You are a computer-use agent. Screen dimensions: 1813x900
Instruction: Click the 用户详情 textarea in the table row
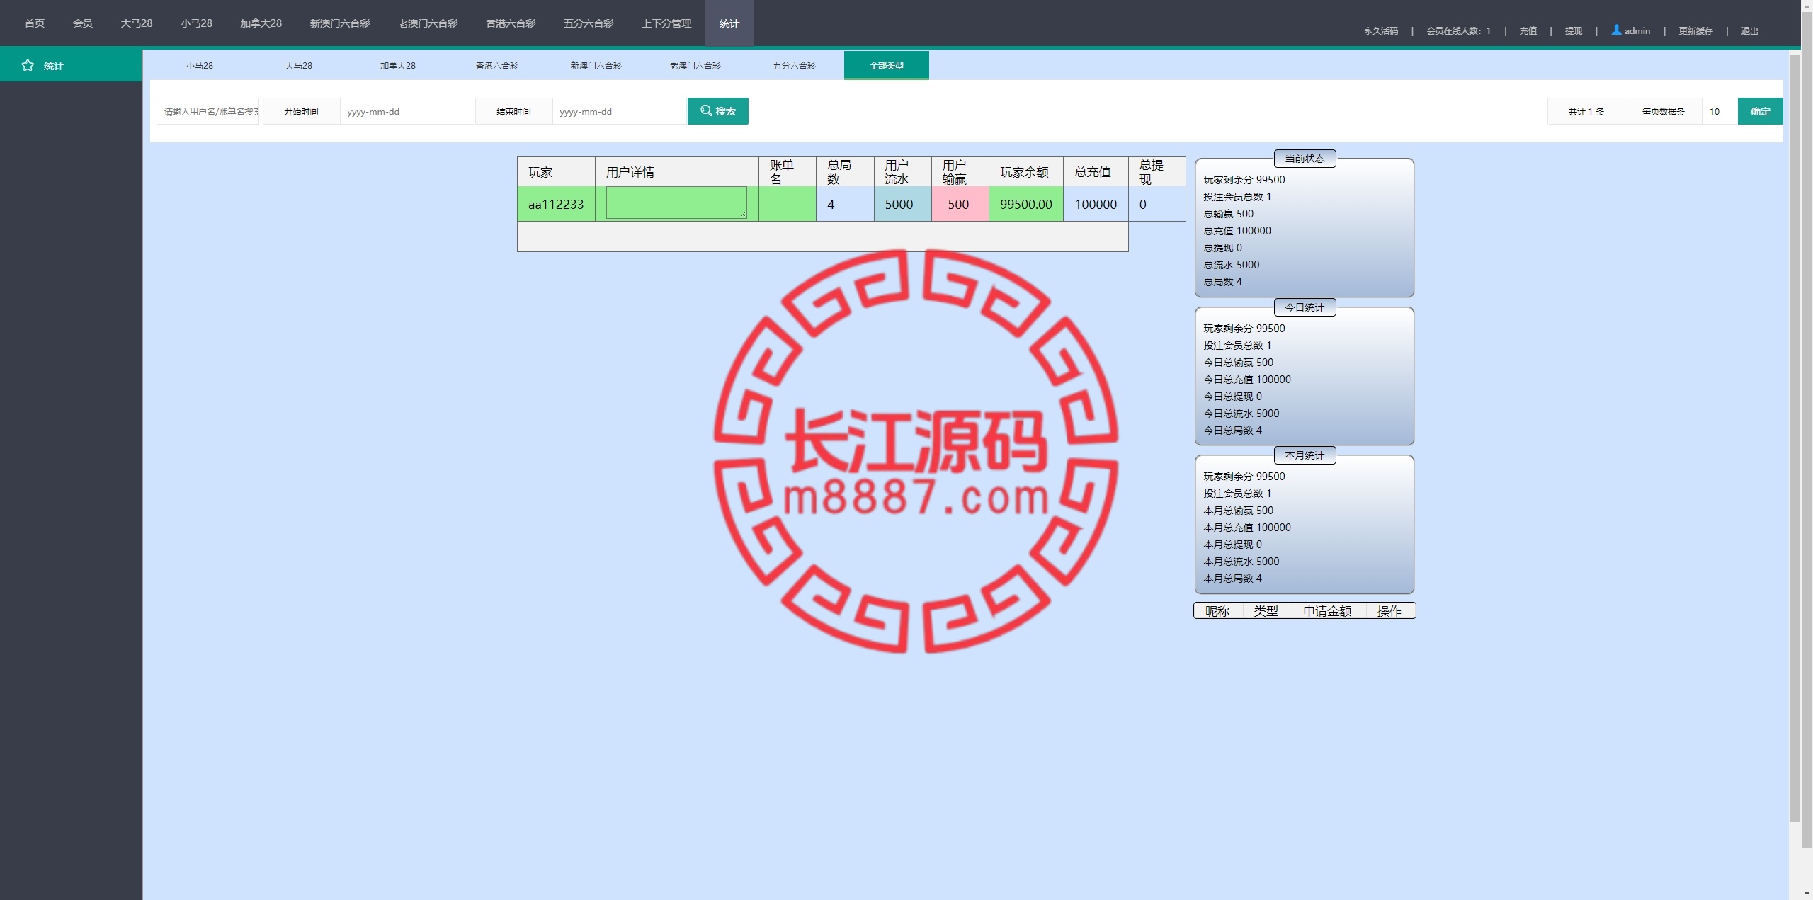click(676, 203)
